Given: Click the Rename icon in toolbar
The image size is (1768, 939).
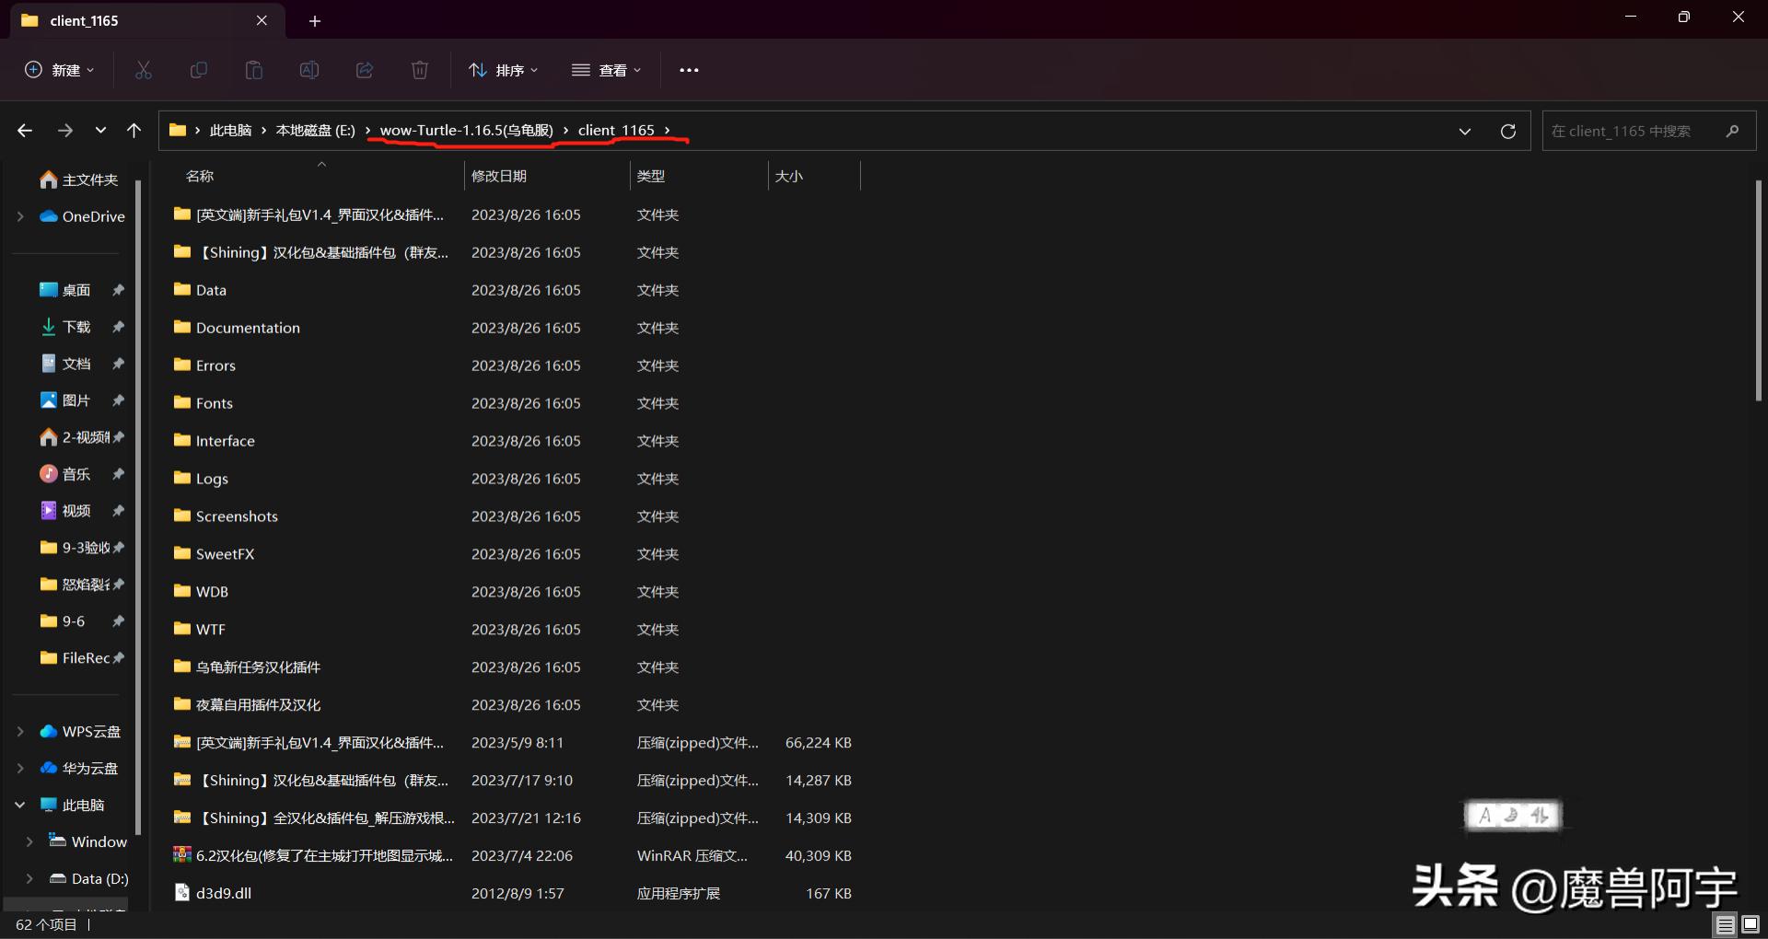Looking at the screenshot, I should click(x=309, y=70).
